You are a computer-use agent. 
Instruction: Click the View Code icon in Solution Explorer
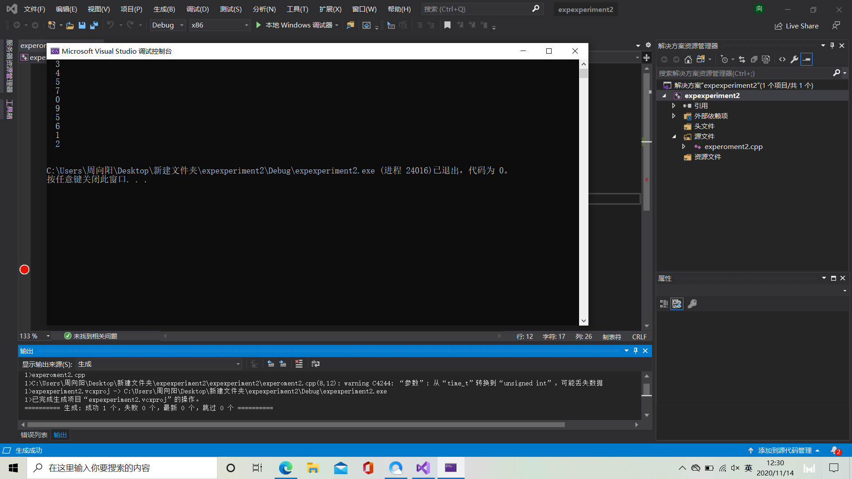click(x=782, y=59)
